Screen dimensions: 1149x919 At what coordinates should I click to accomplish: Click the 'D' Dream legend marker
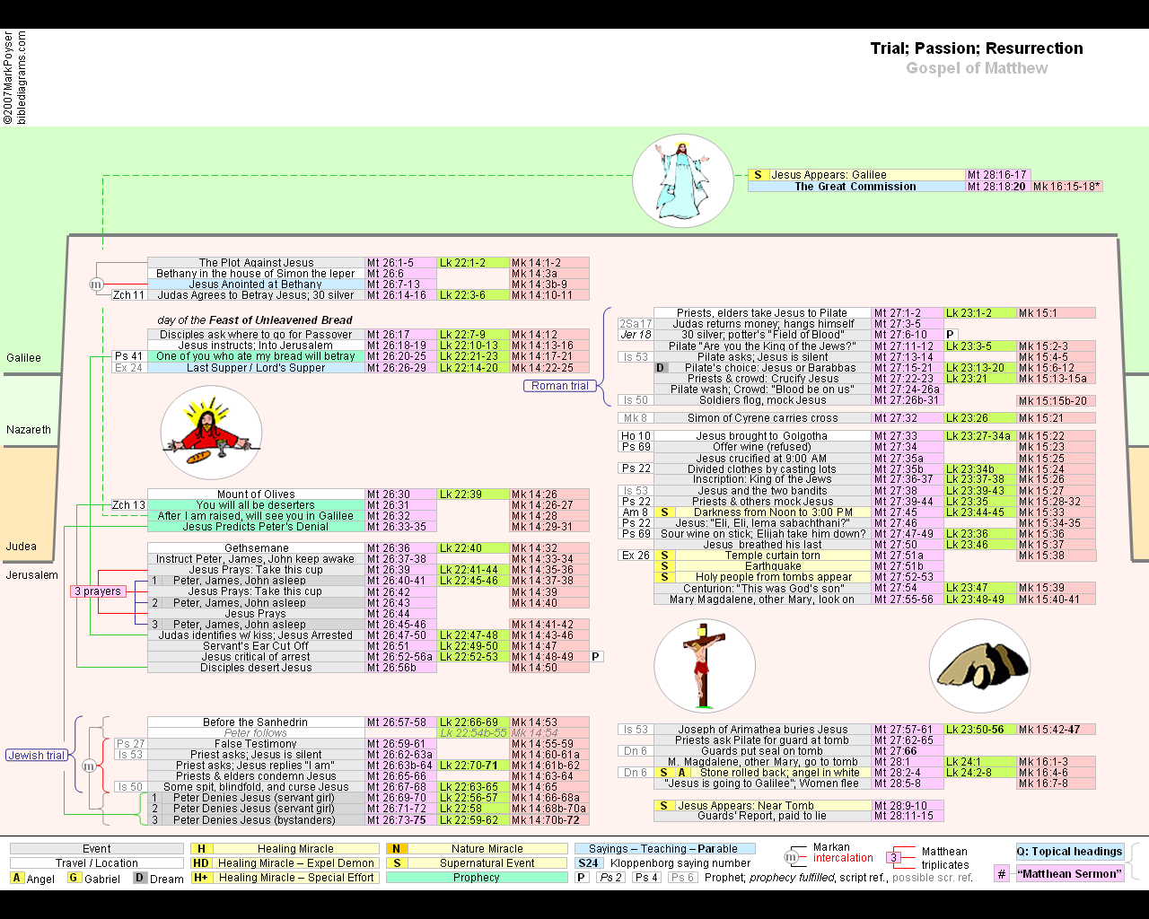point(140,878)
